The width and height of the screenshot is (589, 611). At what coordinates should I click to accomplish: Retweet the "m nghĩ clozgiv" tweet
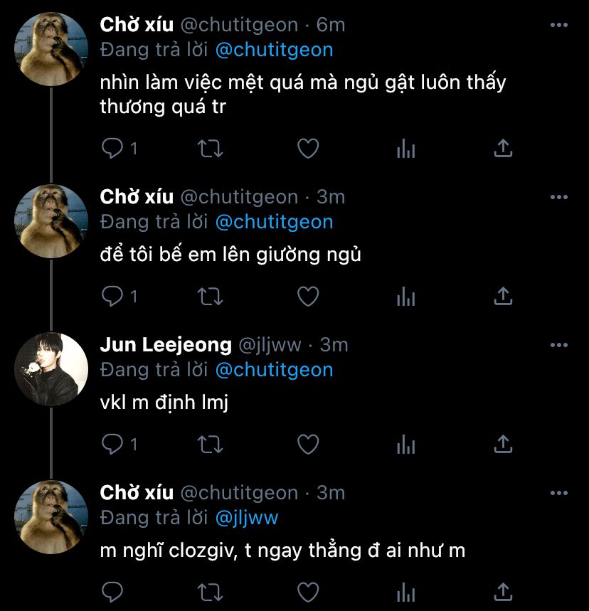point(210,593)
